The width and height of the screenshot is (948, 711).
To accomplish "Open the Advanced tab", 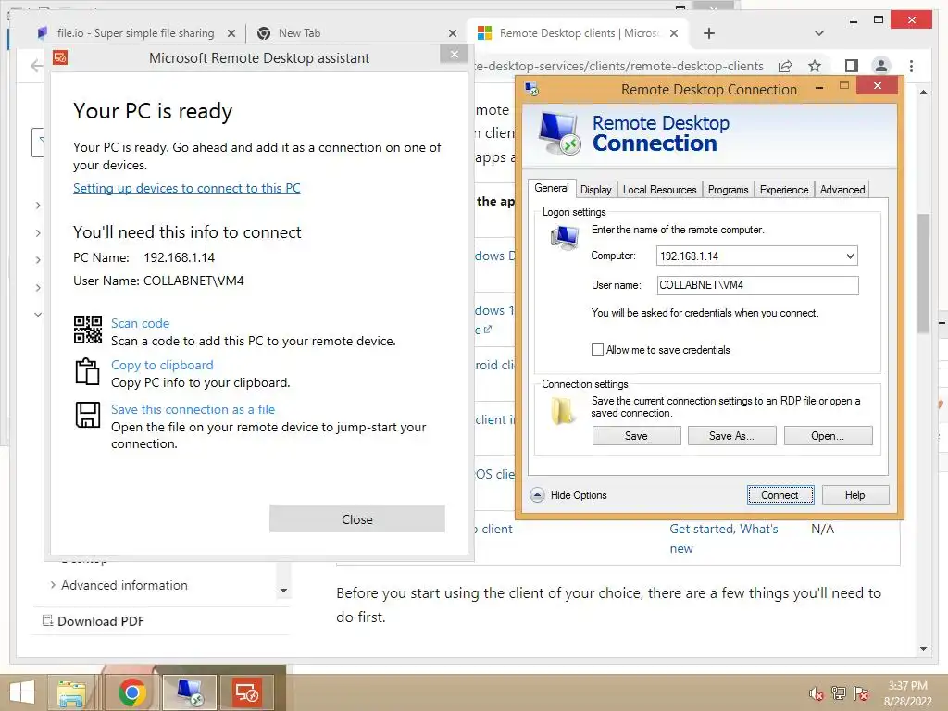I will [x=842, y=190].
